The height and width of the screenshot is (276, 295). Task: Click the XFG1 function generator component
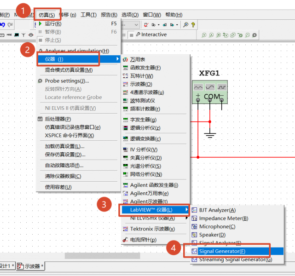[x=210, y=92]
